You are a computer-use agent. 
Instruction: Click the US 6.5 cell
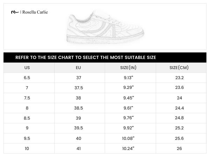pos(27,77)
